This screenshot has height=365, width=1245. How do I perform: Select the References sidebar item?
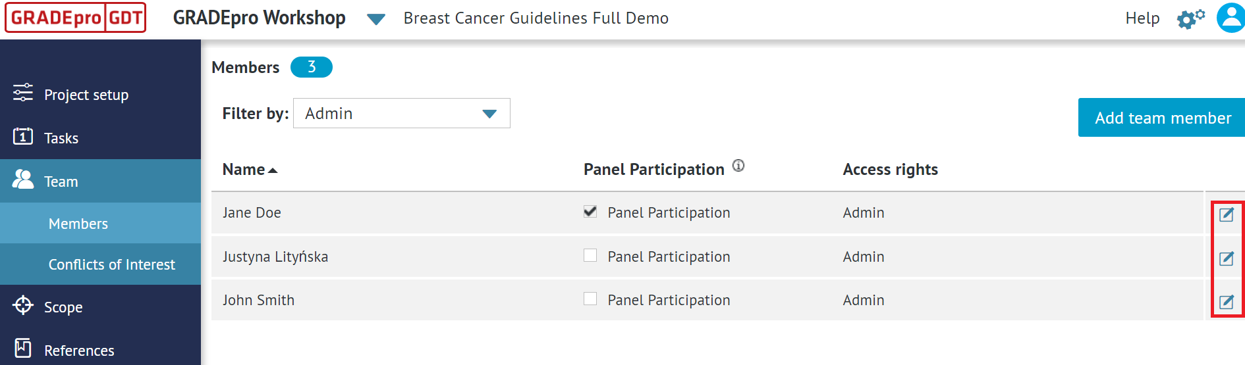tap(78, 351)
